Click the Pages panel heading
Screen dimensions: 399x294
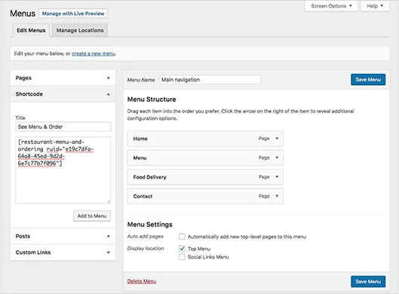(x=23, y=78)
